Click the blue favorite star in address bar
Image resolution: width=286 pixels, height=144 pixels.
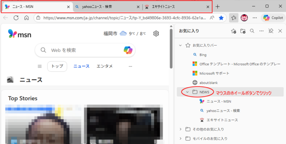point(221,18)
